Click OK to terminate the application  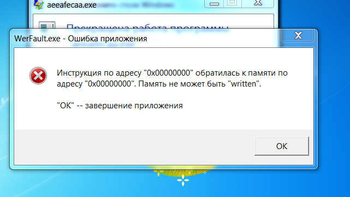click(x=281, y=146)
